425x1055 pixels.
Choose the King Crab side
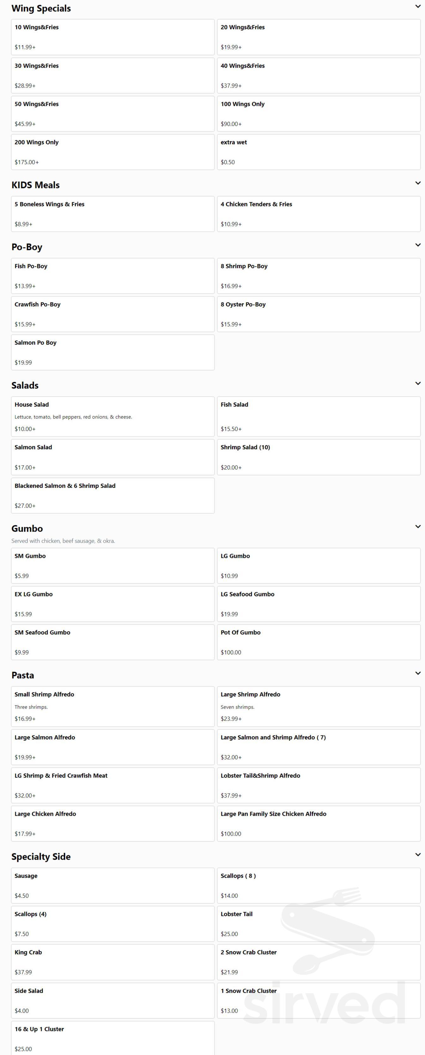pos(112,962)
